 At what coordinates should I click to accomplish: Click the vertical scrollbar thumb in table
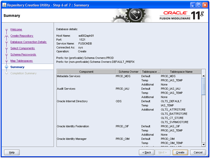click(x=203, y=86)
